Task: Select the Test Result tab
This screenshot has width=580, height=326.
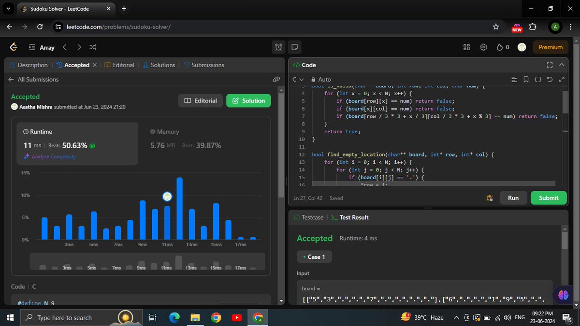Action: [350, 217]
